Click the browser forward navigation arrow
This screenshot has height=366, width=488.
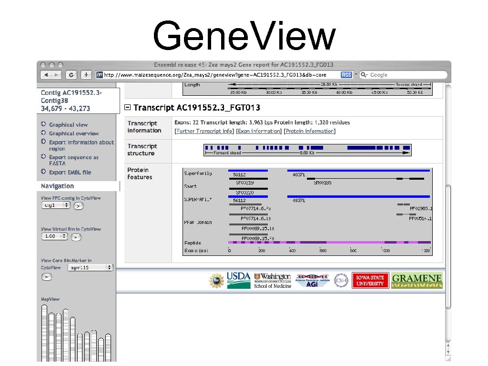pyautogui.click(x=57, y=75)
